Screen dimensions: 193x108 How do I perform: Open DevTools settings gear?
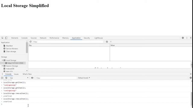pos(183,38)
